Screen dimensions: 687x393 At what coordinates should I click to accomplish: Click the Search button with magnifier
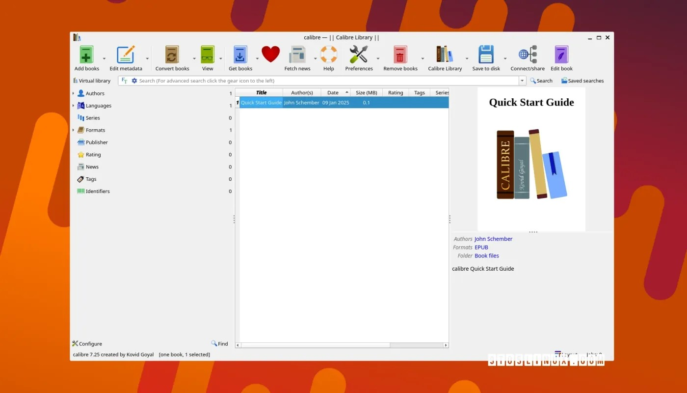click(541, 81)
